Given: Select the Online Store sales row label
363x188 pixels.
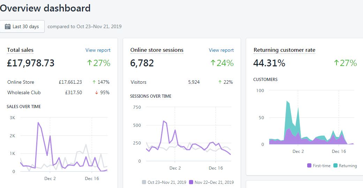Looking at the screenshot, I should click(21, 82).
